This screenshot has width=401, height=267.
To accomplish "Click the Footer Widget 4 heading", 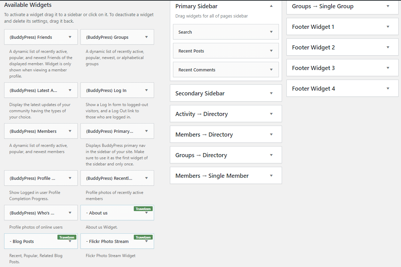I will point(314,89).
